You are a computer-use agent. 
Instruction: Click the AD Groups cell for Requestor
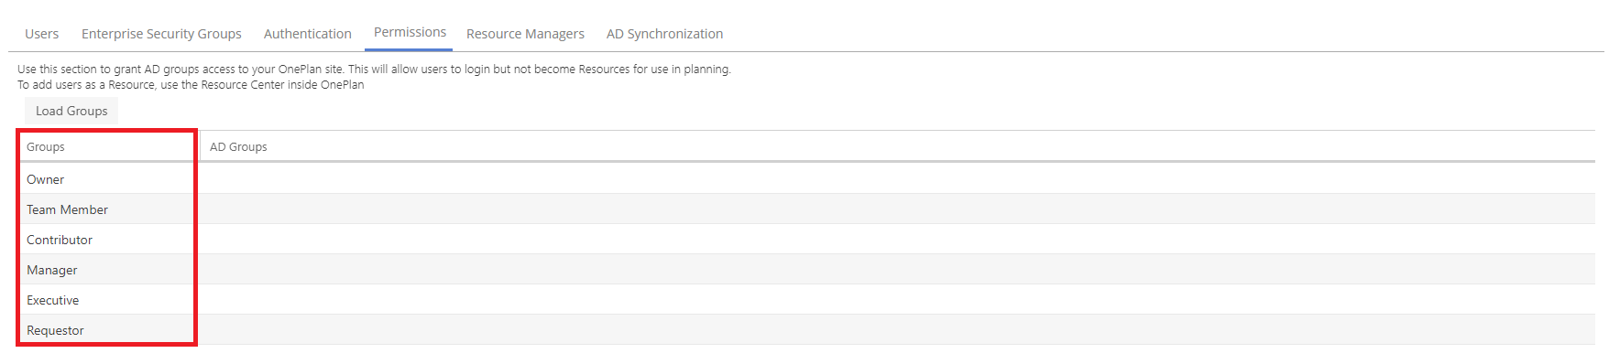click(x=897, y=330)
